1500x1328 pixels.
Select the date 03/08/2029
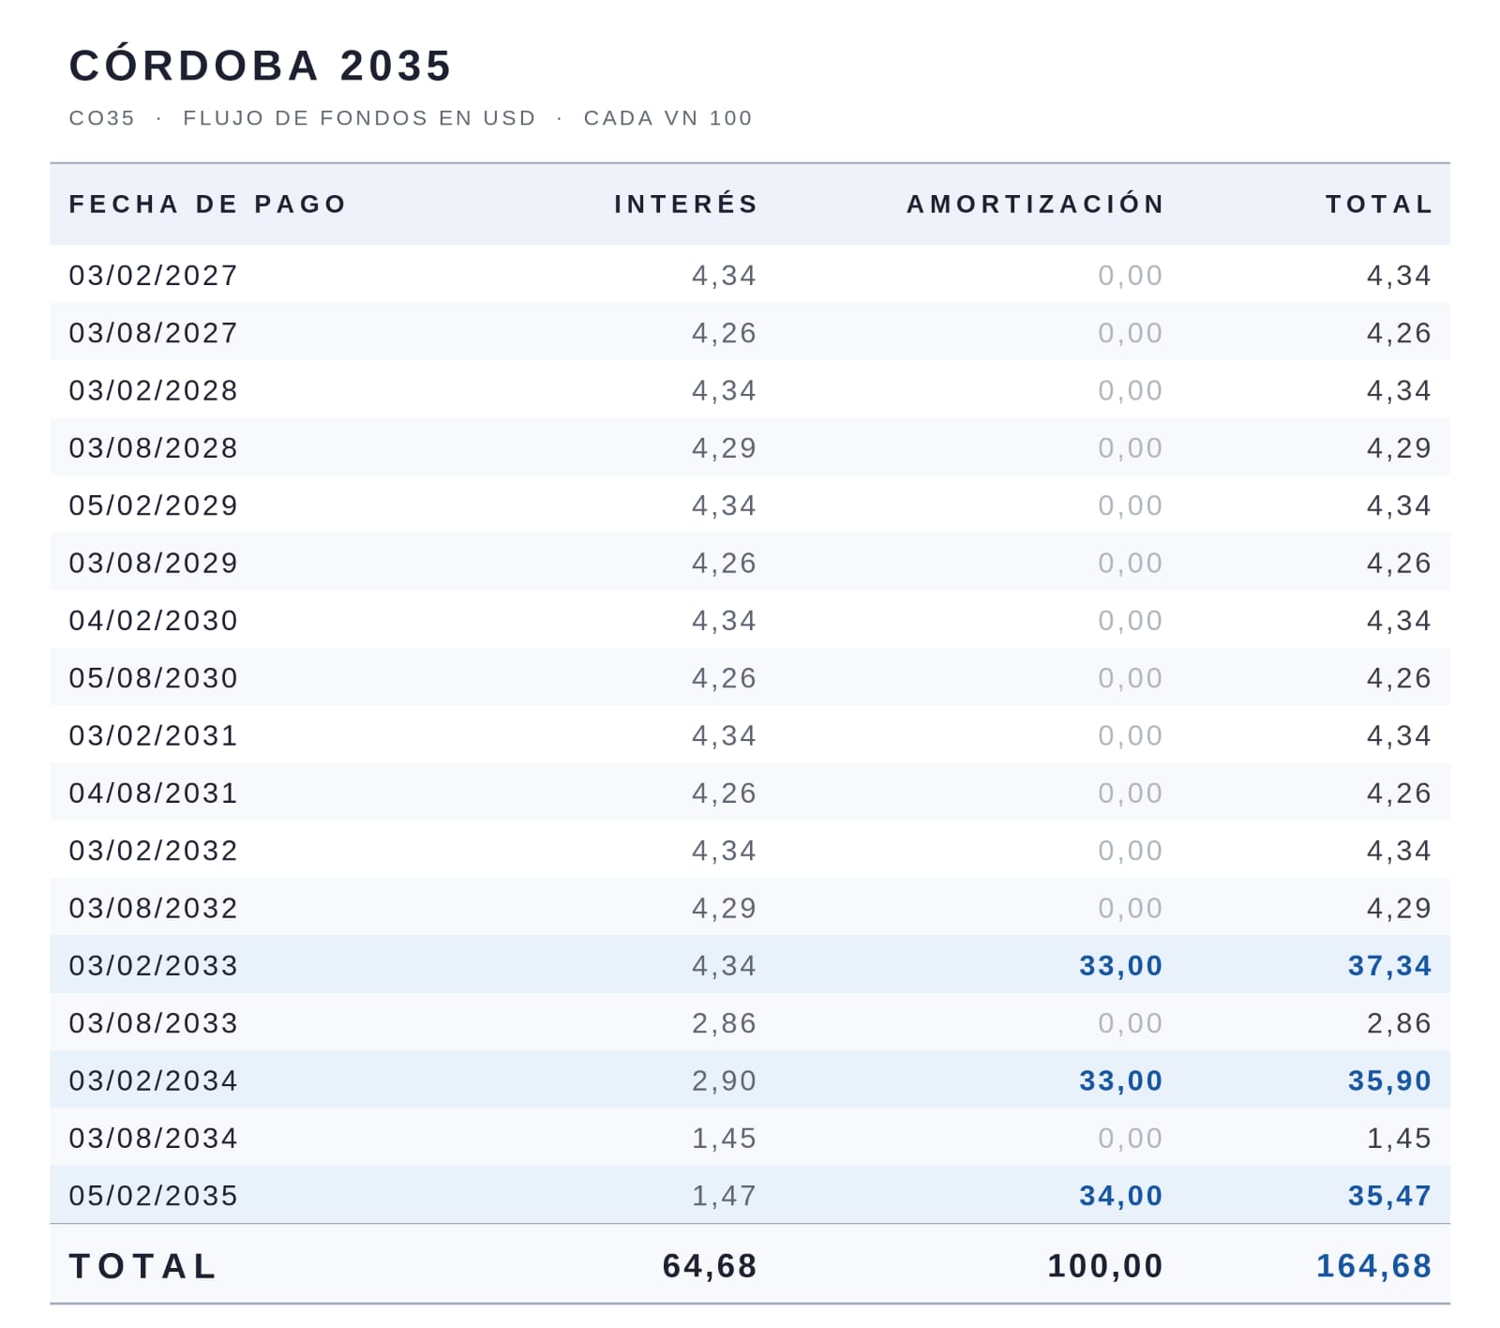154,563
